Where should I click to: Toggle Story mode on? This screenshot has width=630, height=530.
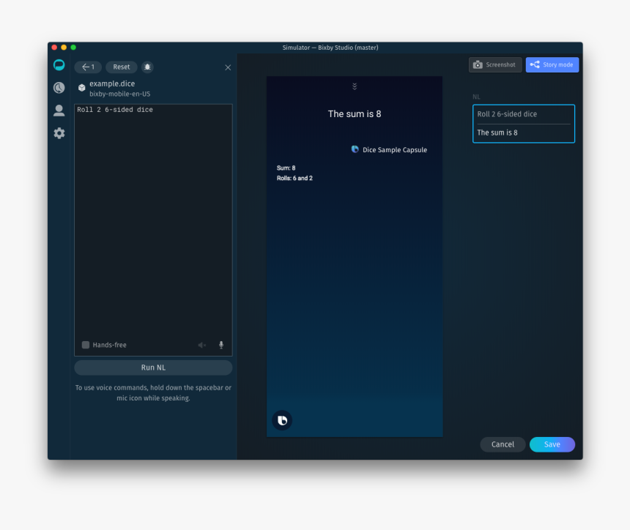click(x=552, y=64)
